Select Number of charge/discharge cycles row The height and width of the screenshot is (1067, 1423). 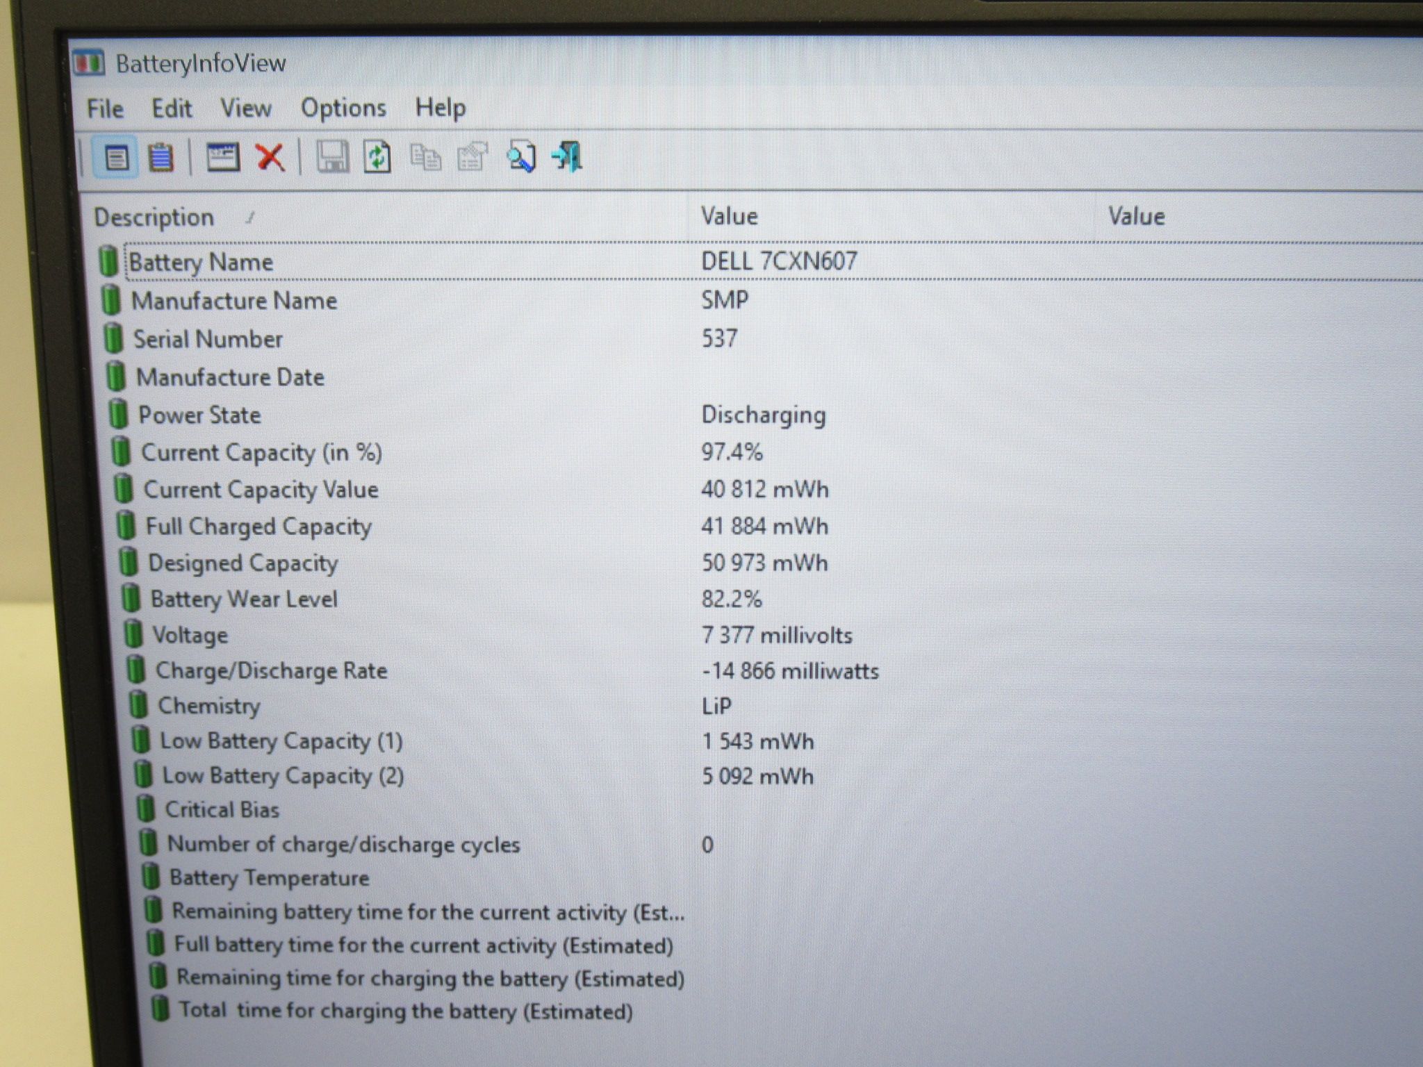point(344,845)
